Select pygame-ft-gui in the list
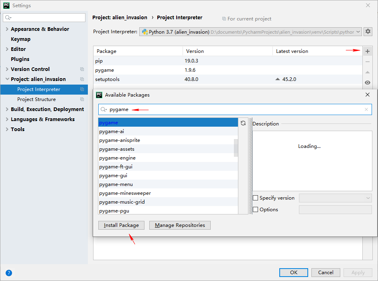Viewport: 378px width, 281px height. tap(168, 167)
